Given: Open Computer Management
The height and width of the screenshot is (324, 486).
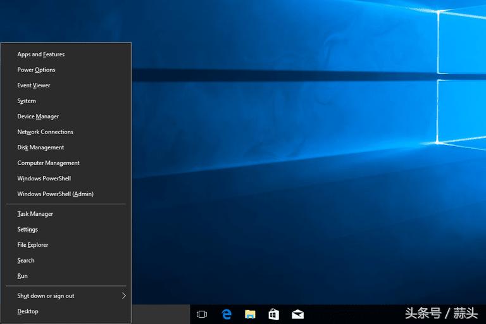Looking at the screenshot, I should (x=66, y=163).
